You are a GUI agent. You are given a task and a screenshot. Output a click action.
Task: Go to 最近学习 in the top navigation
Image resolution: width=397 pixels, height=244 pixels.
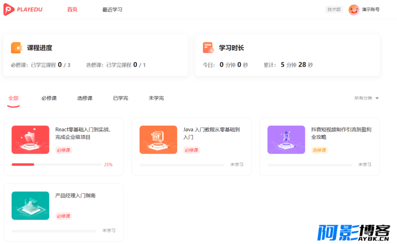112,10
